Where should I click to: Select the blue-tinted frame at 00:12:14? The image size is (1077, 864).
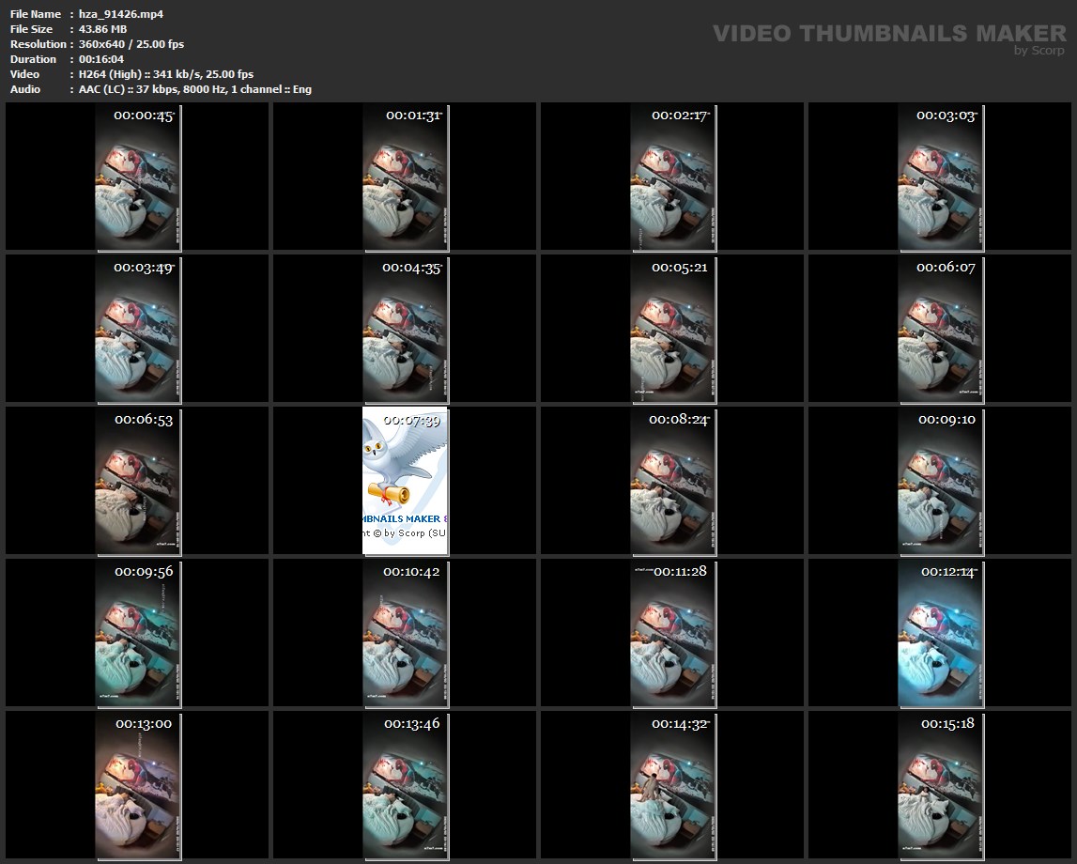pyautogui.click(x=940, y=633)
